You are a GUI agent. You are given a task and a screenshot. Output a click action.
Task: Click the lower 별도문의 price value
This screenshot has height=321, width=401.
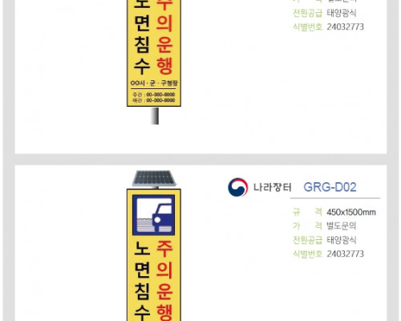(342, 226)
